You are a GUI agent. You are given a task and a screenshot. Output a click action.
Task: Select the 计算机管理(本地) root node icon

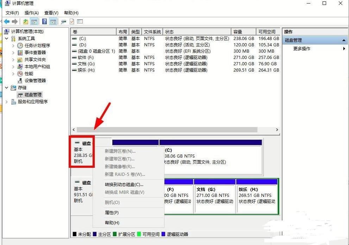[7, 32]
